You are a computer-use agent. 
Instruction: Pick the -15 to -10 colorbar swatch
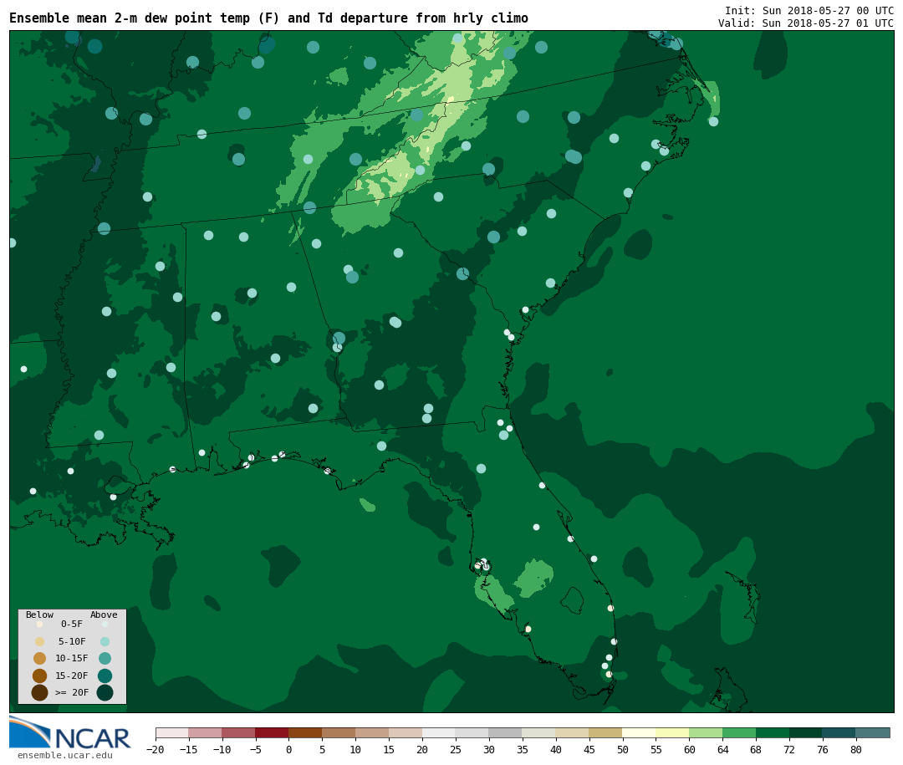tap(205, 733)
